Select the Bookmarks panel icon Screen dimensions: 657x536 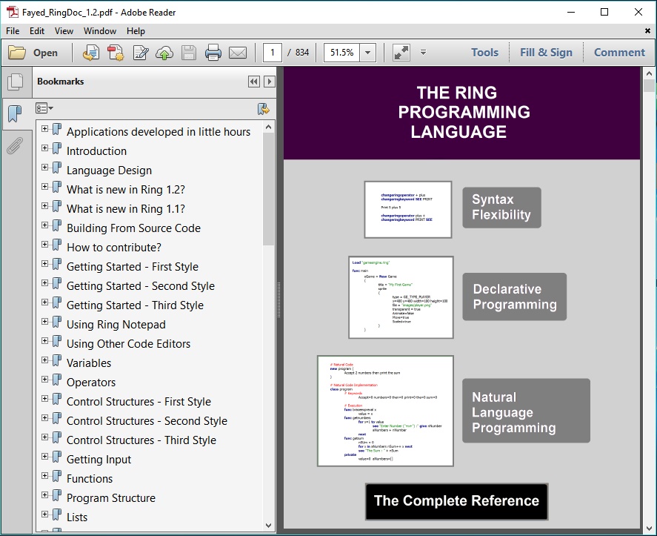(15, 113)
